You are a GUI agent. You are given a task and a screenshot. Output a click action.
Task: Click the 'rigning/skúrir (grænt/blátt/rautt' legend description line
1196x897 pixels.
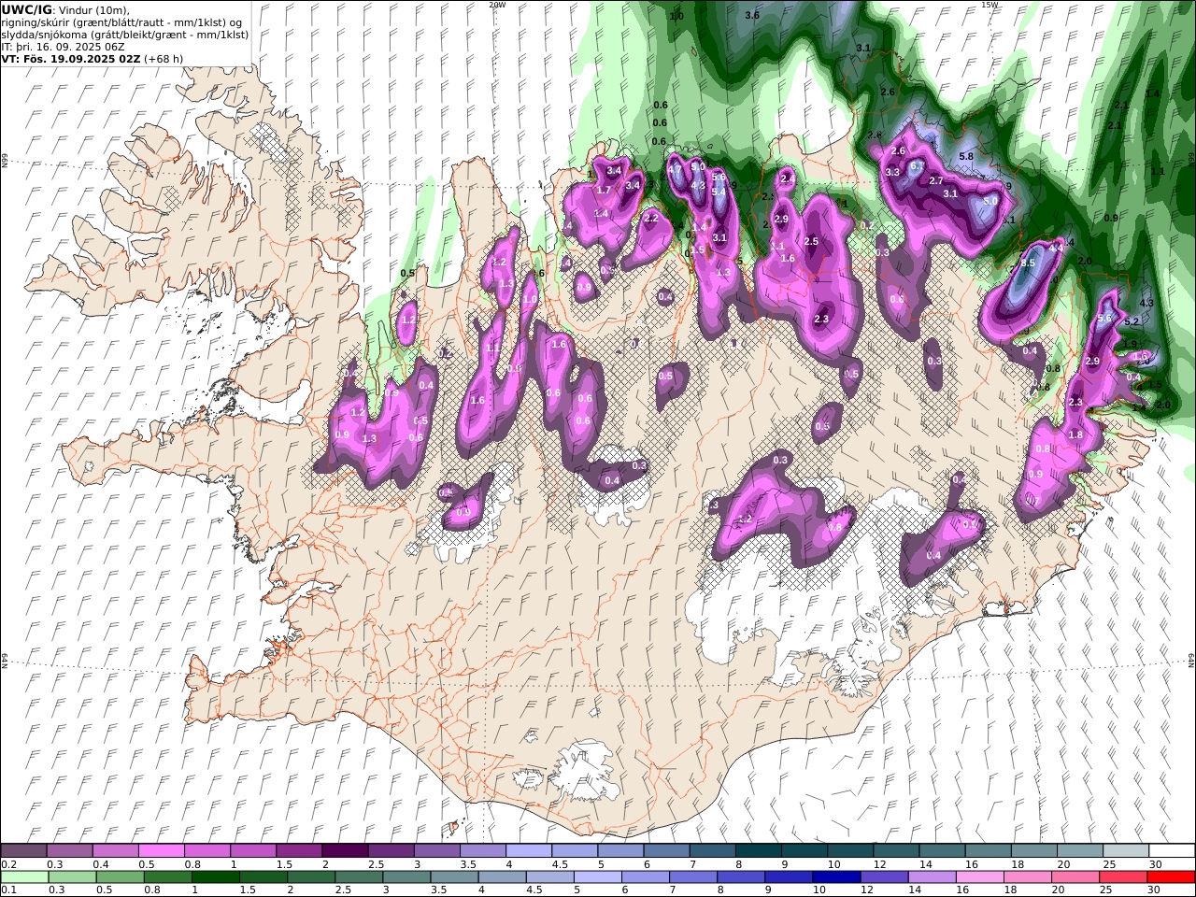(x=122, y=21)
